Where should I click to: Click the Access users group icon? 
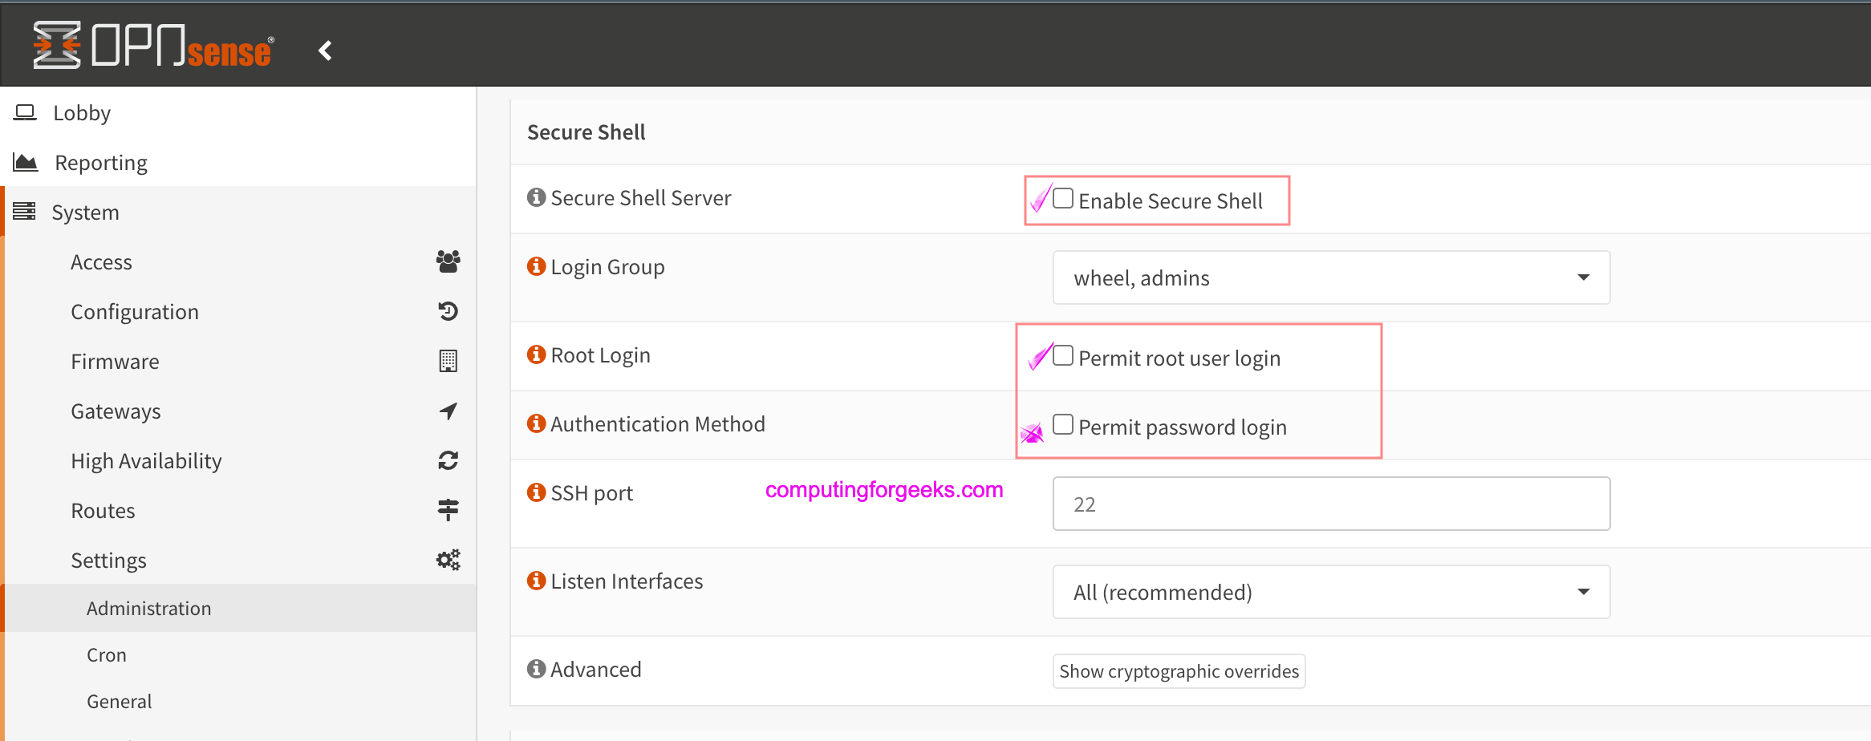pos(448,261)
